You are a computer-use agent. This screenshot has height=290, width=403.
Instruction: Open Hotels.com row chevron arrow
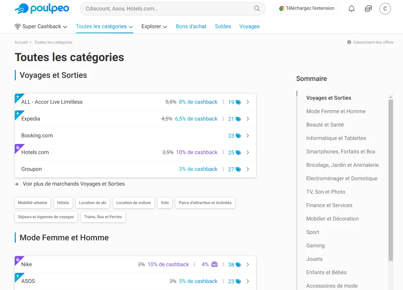(x=248, y=152)
